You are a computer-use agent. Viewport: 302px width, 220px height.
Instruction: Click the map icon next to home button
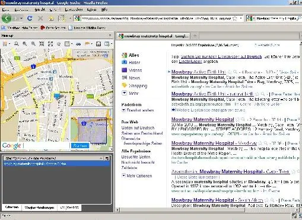pos(62,18)
